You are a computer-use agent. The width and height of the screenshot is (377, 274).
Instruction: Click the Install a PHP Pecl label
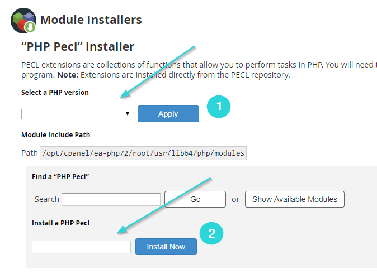[60, 223]
